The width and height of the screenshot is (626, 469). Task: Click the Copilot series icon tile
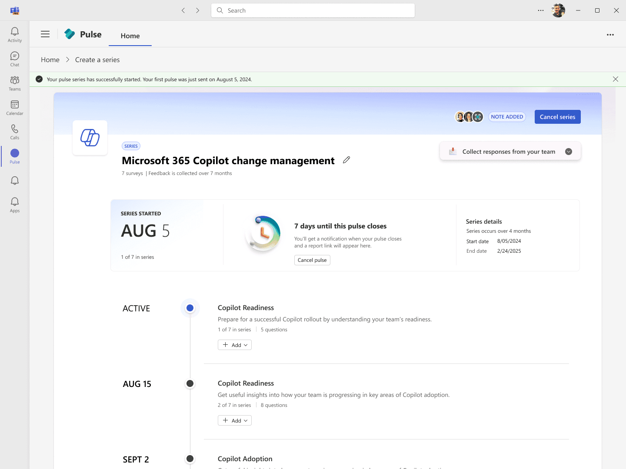[90, 138]
